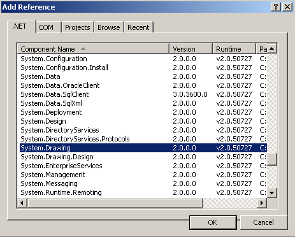Close the Add Reference dialog

click(x=287, y=7)
